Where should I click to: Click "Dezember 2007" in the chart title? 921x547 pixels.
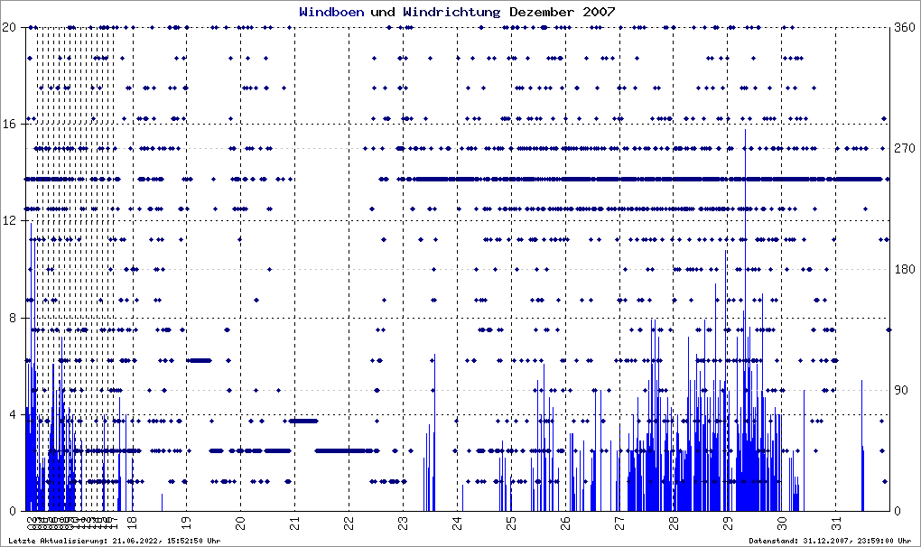coord(563,12)
